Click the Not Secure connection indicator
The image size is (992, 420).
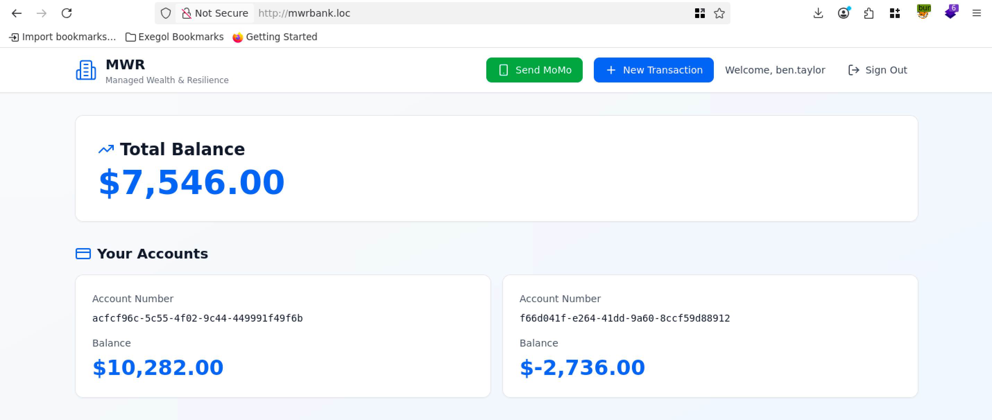[x=214, y=14]
